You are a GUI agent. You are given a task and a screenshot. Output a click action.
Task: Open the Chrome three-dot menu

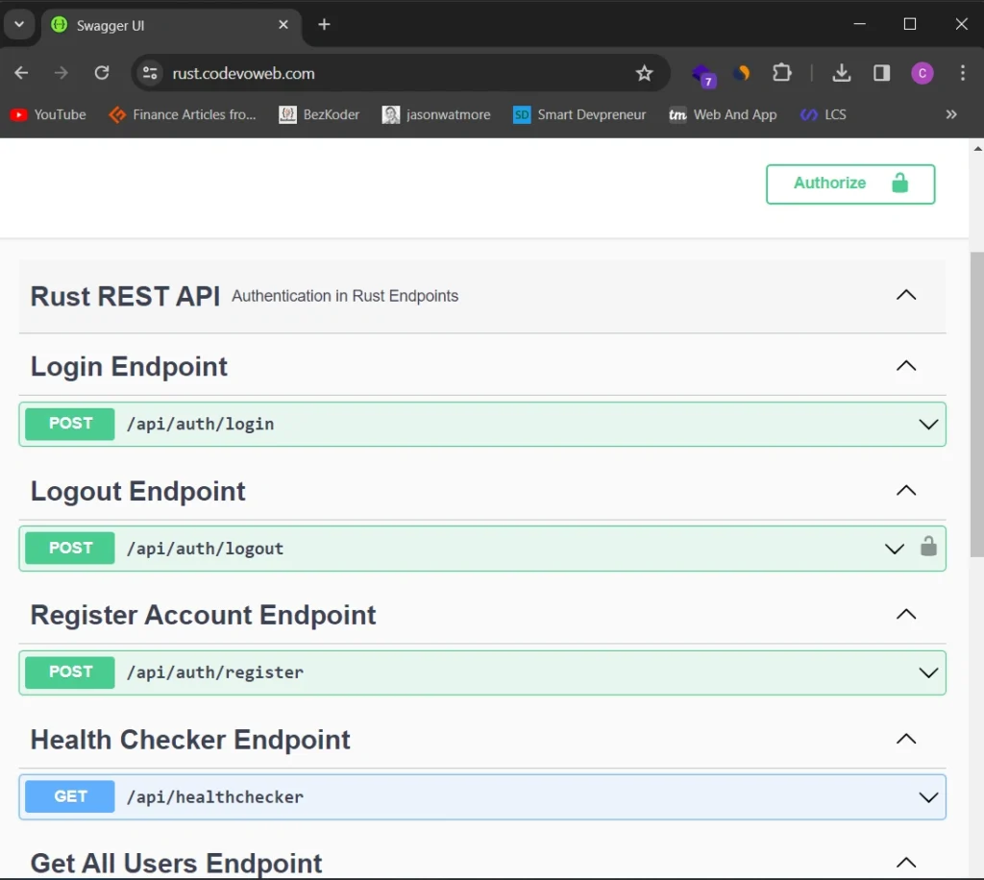[962, 73]
